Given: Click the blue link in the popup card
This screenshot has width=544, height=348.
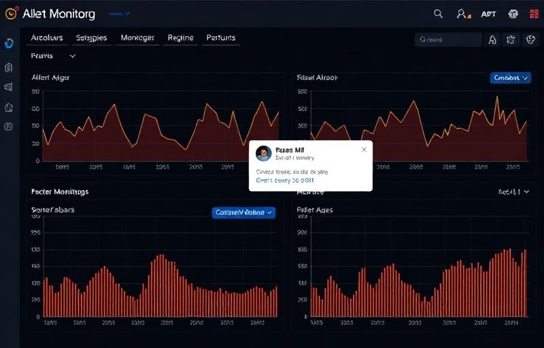Looking at the screenshot, I should click(284, 181).
